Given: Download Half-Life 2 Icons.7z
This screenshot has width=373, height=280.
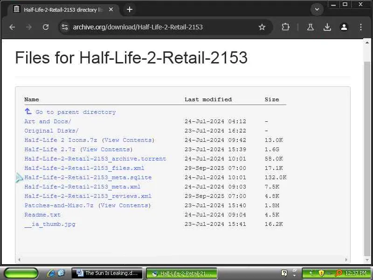Looking at the screenshot, I should pyautogui.click(x=61, y=140).
